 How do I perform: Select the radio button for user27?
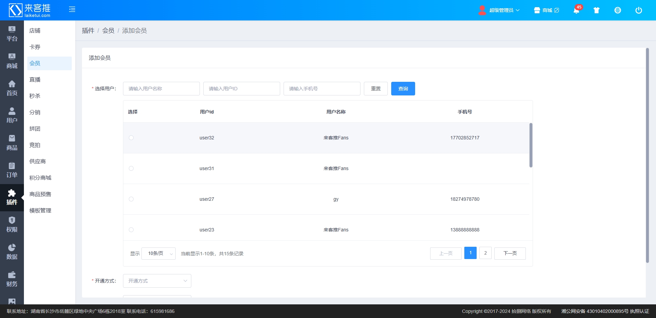click(131, 199)
